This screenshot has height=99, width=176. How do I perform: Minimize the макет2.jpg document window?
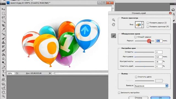click(x=100, y=3)
